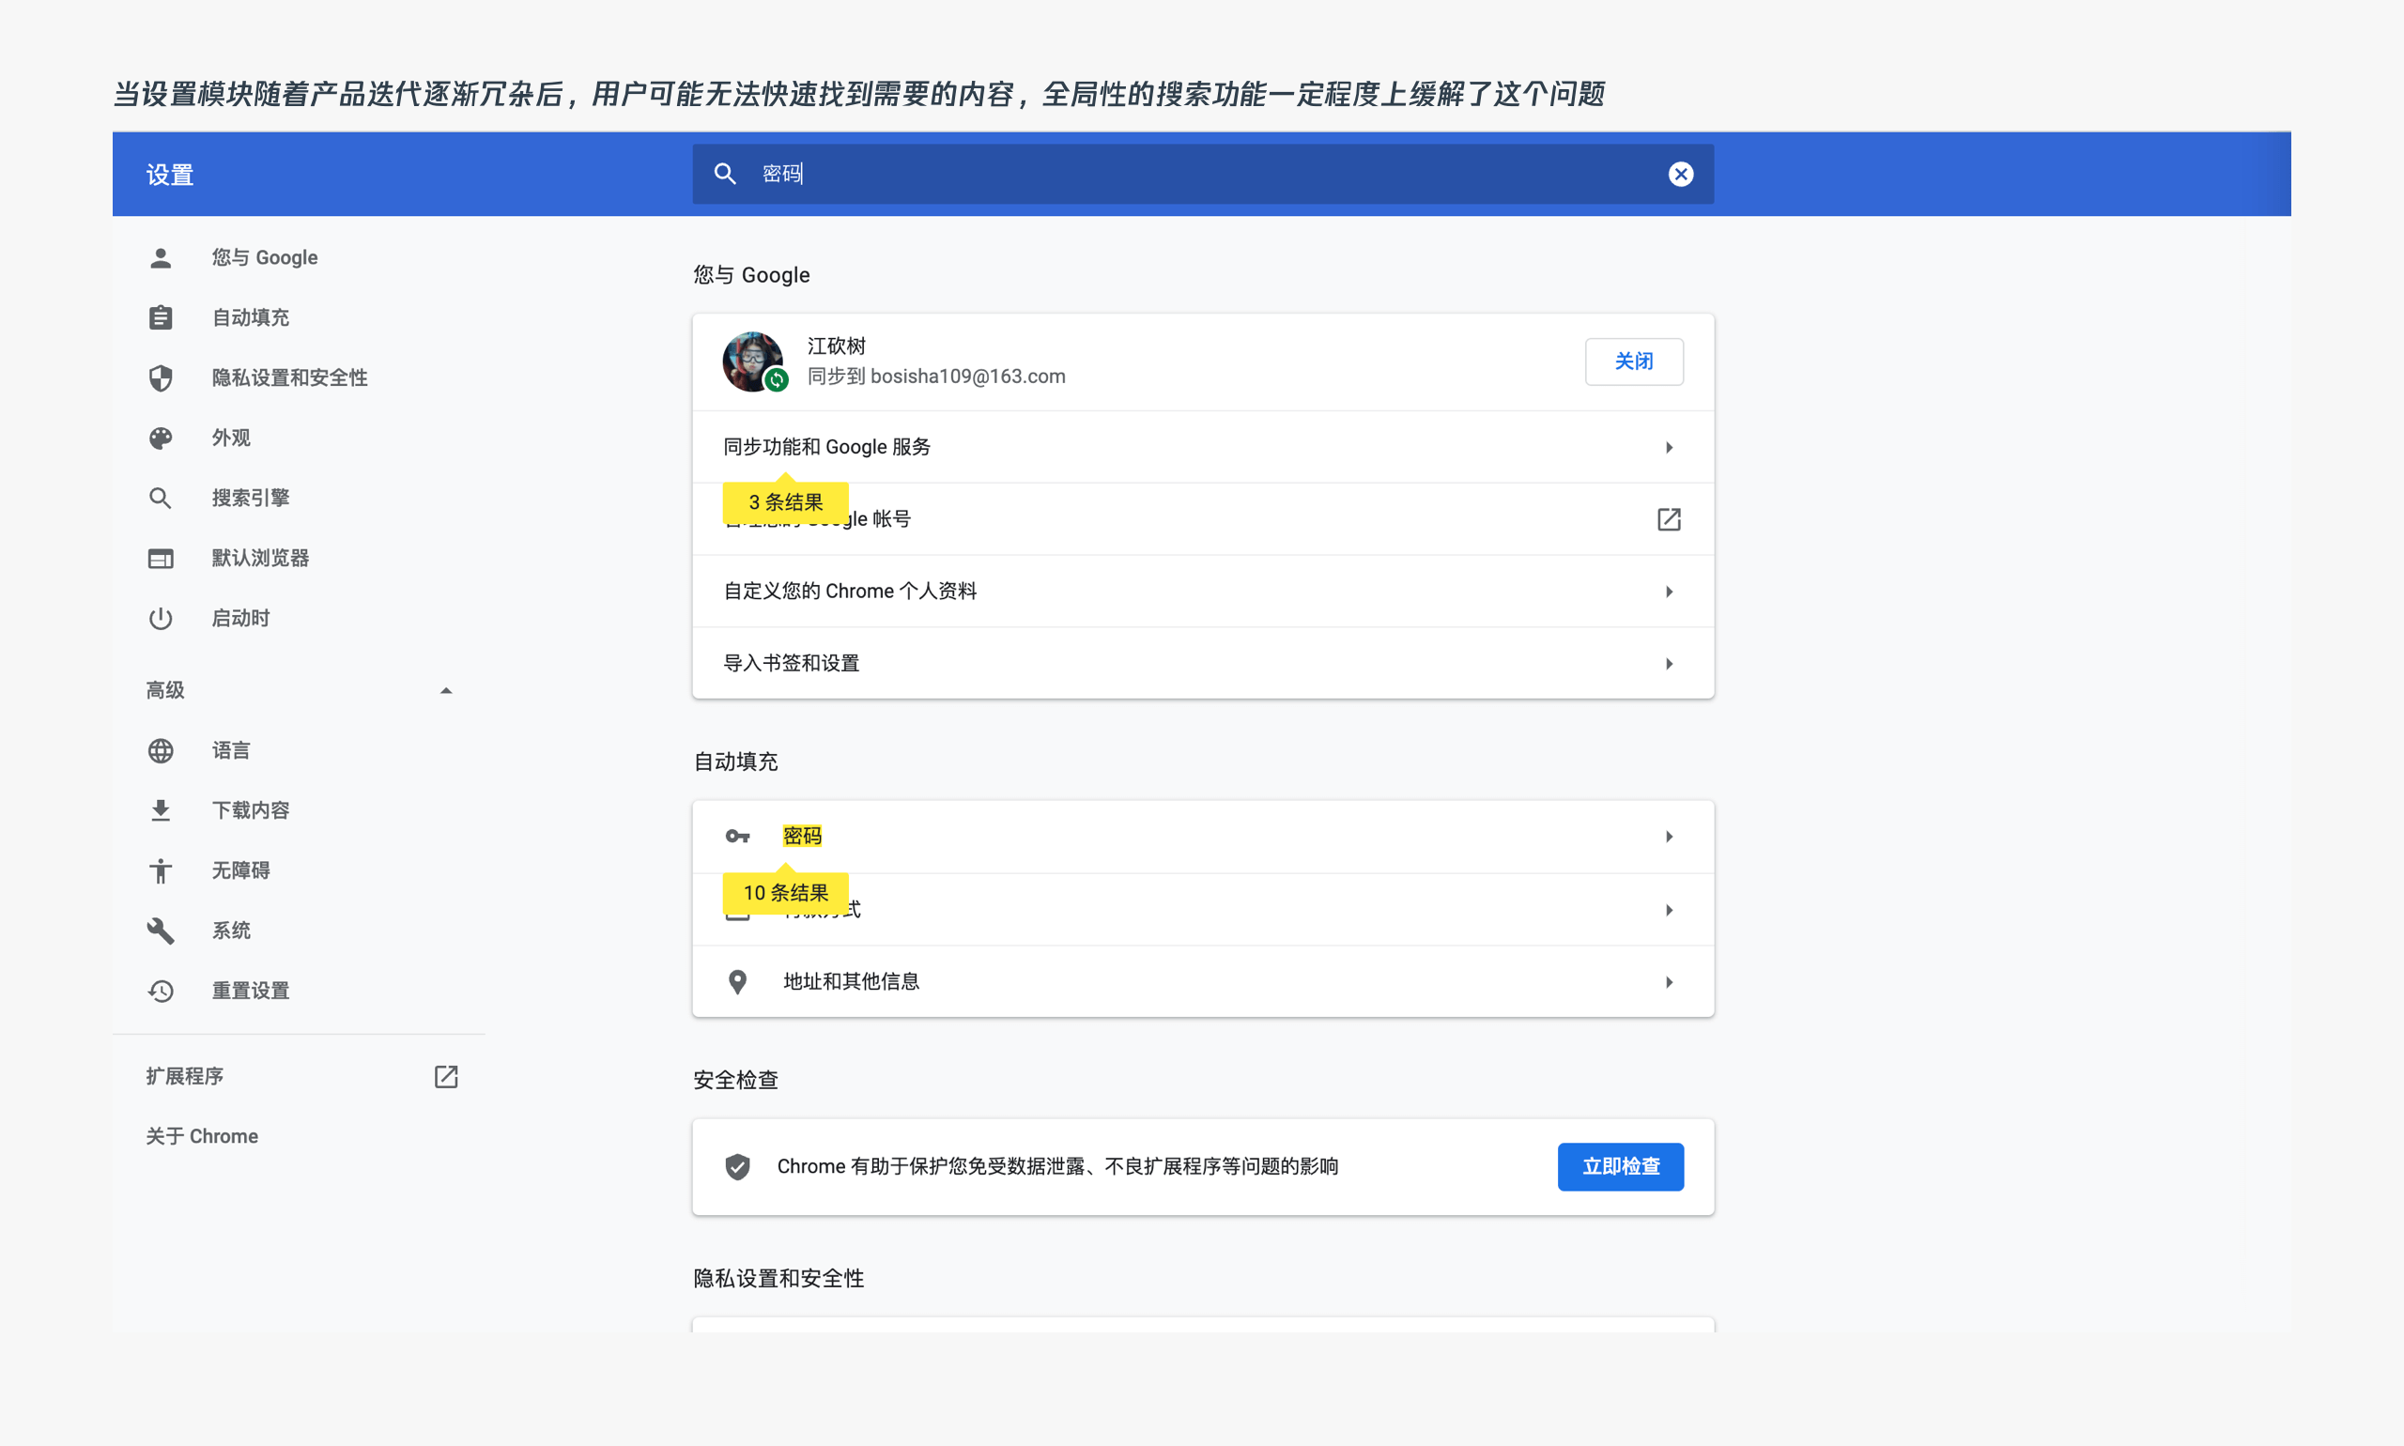
Task: Click the magnifier icon in search bar
Action: click(724, 174)
